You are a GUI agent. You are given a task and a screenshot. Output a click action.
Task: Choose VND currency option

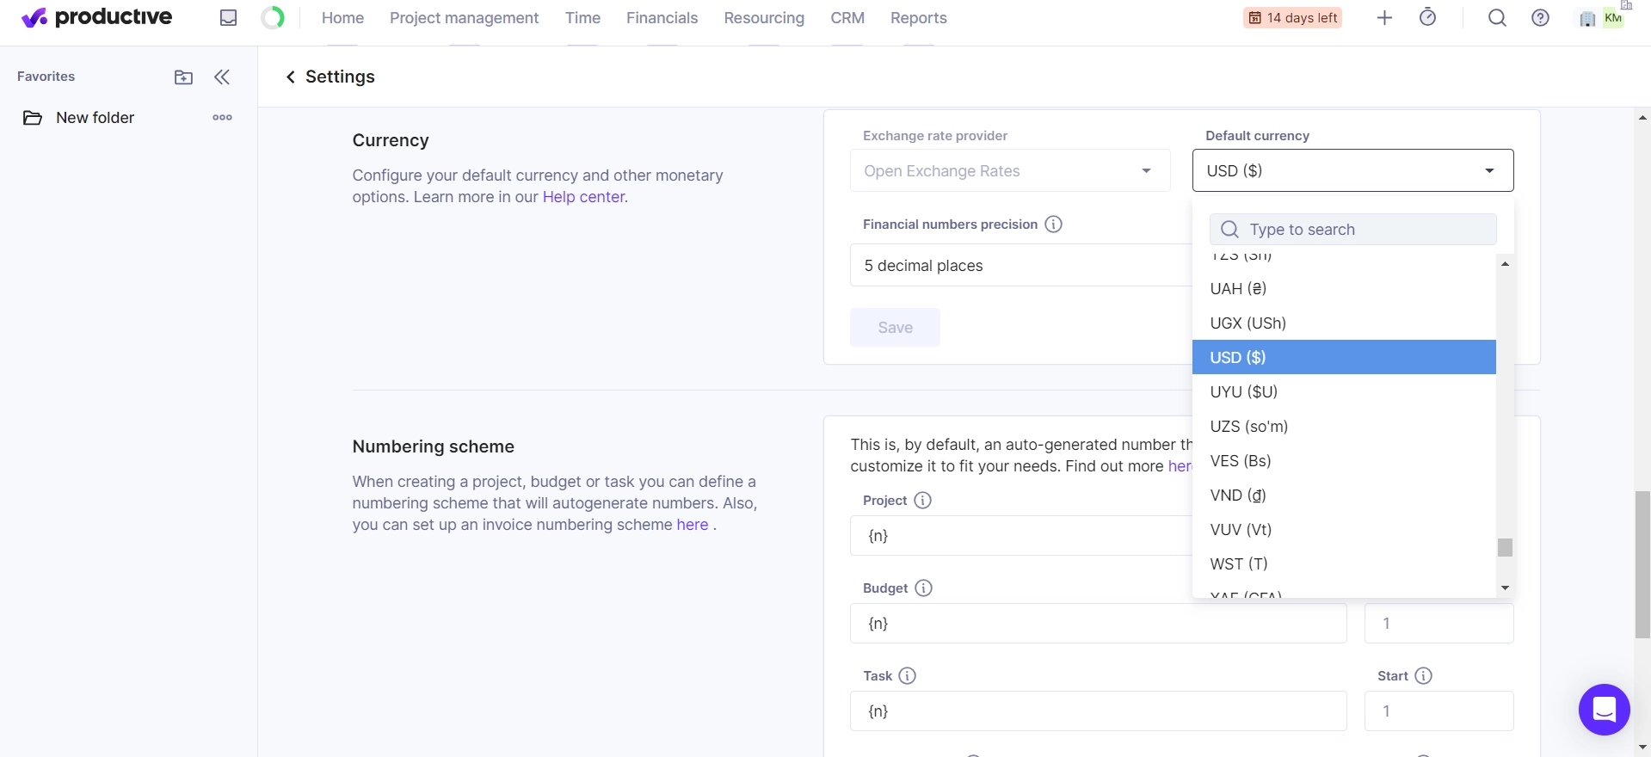point(1238,495)
